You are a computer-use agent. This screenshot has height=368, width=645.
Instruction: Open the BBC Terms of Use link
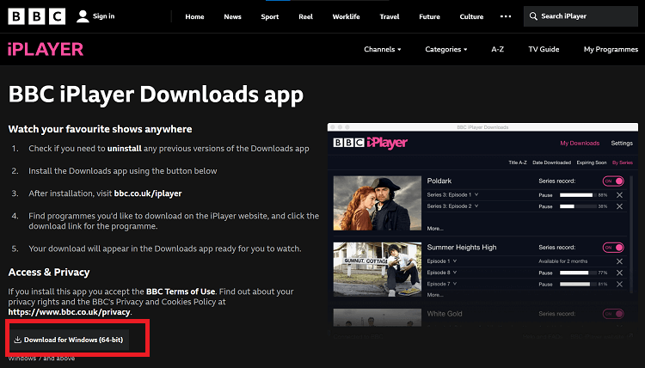181,291
